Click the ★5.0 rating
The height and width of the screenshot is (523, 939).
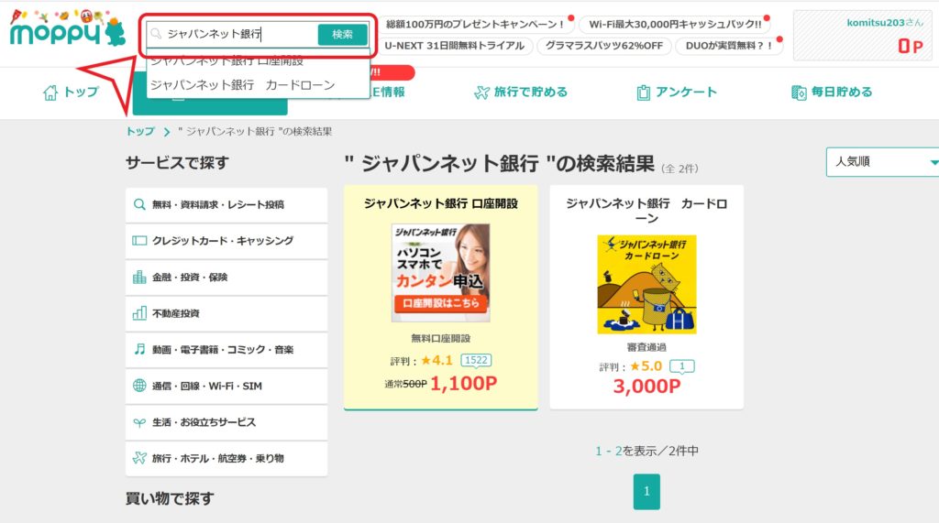coord(646,366)
